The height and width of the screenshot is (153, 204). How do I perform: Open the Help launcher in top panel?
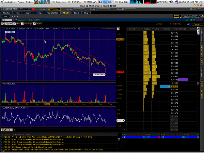43,2
